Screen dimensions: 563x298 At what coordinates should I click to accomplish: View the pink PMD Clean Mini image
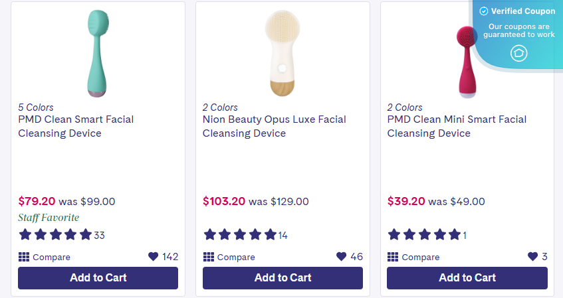[467, 62]
